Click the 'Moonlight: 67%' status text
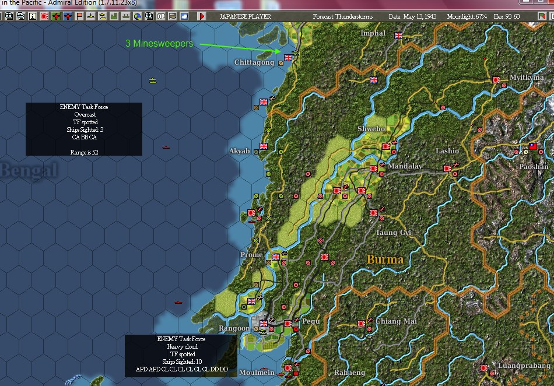Screen dimensions: 554x386 [x=467, y=16]
